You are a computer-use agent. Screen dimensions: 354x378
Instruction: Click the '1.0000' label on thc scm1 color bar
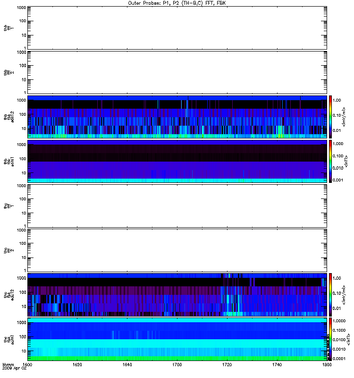pos(339,321)
